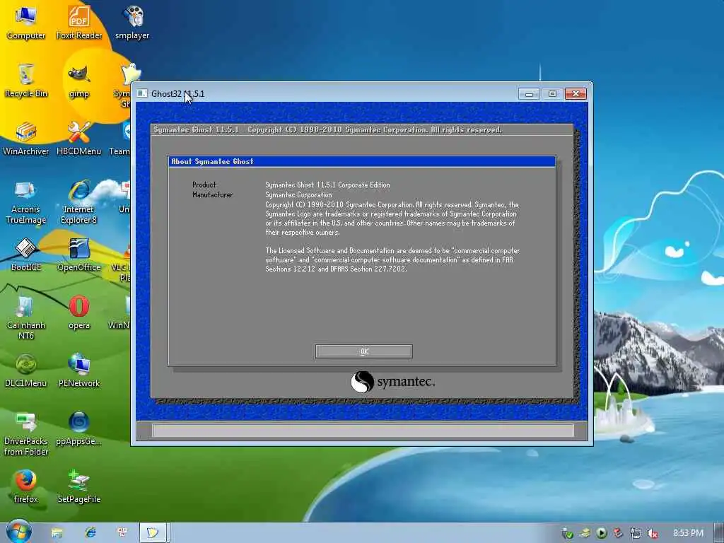The image size is (724, 543).
Task: Open DriverPacks from Folder shortcut
Action: click(x=26, y=434)
